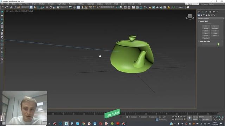Open the named selection sets dropdown
225x126 pixels.
(107, 7)
